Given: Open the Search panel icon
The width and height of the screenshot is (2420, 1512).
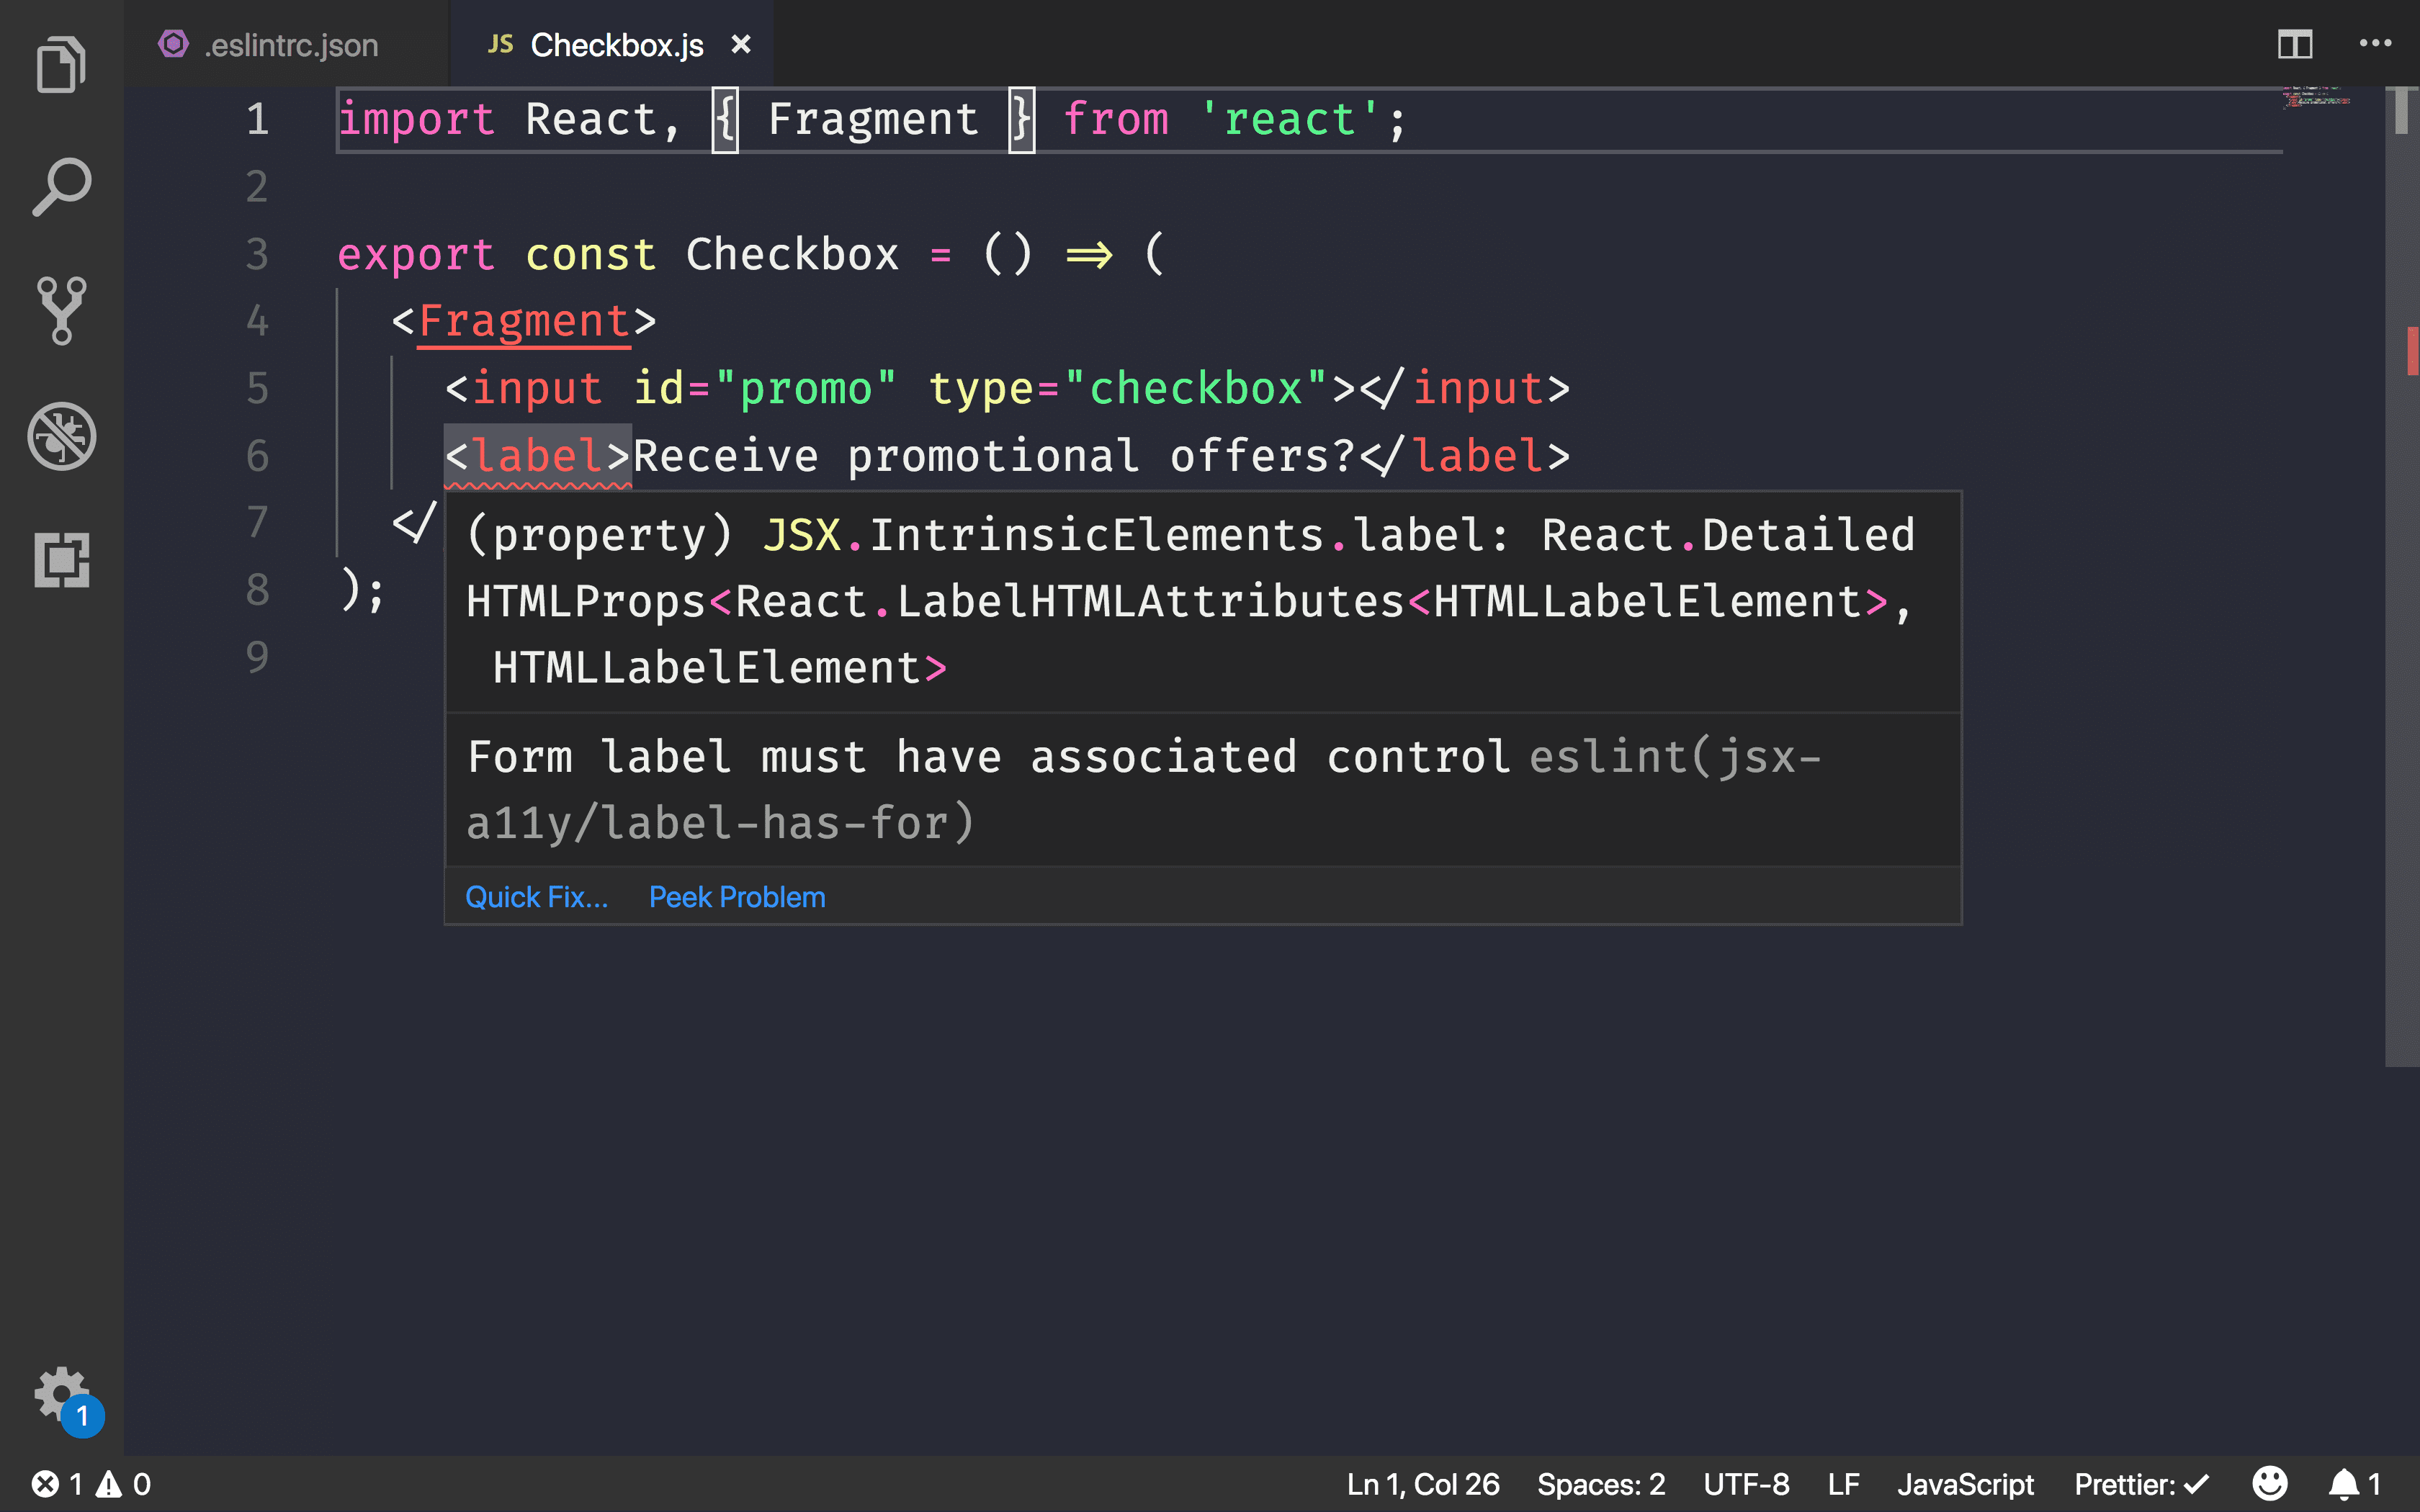Looking at the screenshot, I should (x=61, y=188).
